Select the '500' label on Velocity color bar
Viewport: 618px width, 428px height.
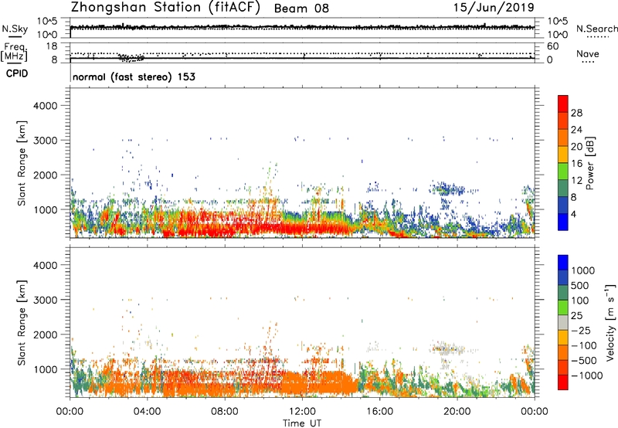(579, 285)
